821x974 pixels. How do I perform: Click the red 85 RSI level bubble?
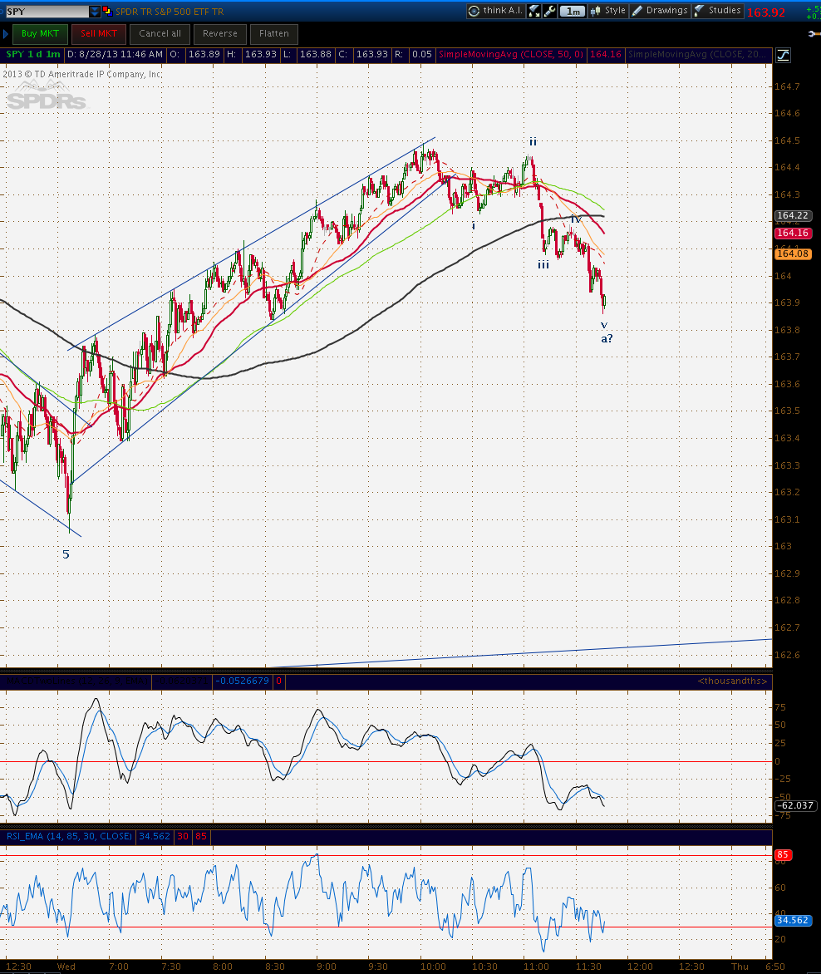pyautogui.click(x=783, y=854)
